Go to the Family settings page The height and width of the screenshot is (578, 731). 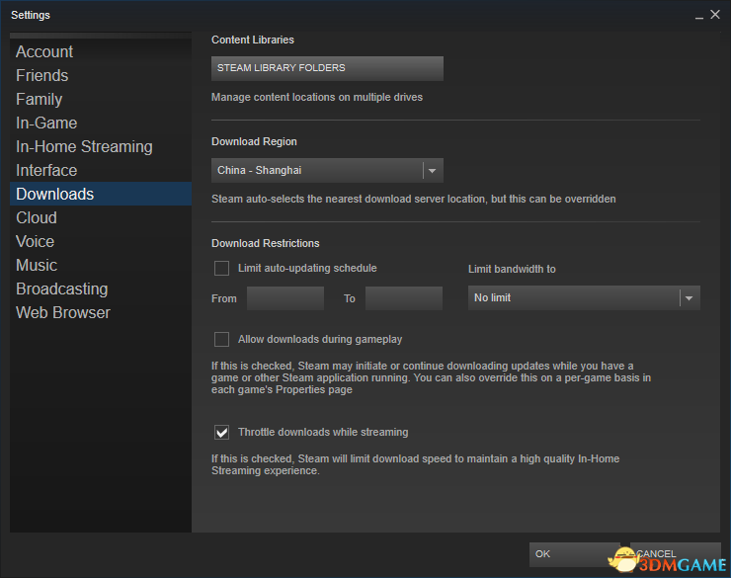[x=101, y=99]
